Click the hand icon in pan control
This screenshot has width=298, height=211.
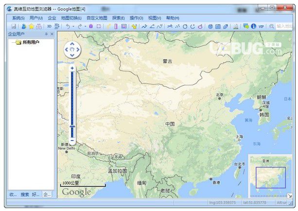[72, 50]
